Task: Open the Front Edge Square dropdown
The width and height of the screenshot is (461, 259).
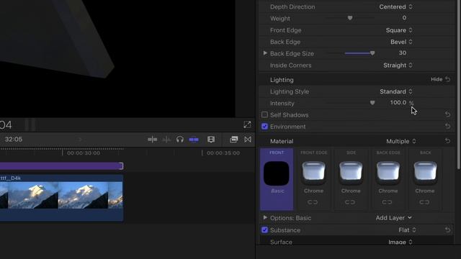Action: [399, 30]
